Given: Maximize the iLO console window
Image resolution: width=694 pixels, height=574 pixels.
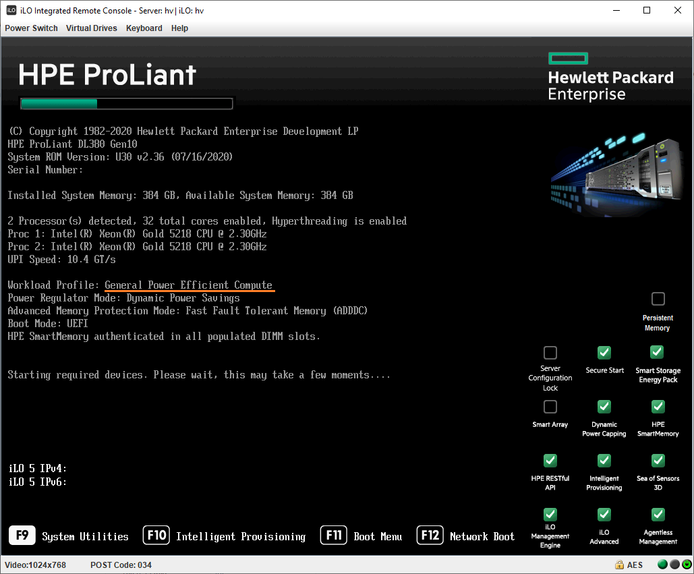Looking at the screenshot, I should point(647,10).
